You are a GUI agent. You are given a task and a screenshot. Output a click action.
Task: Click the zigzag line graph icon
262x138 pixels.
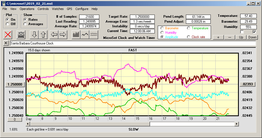click(85, 34)
